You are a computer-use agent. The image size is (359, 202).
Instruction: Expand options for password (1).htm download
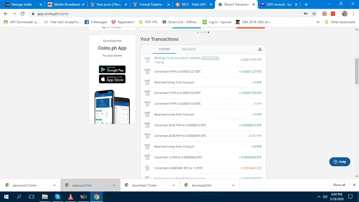(54, 185)
